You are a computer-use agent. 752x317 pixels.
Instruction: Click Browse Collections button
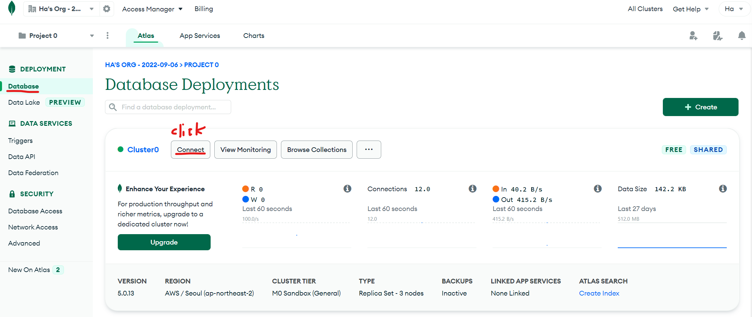pyautogui.click(x=317, y=150)
